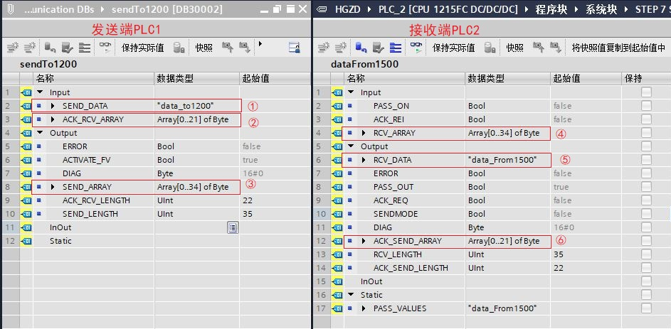The height and width of the screenshot is (329, 671).
Task: Collapse Static section in dataFrom1500
Action: pos(352,295)
